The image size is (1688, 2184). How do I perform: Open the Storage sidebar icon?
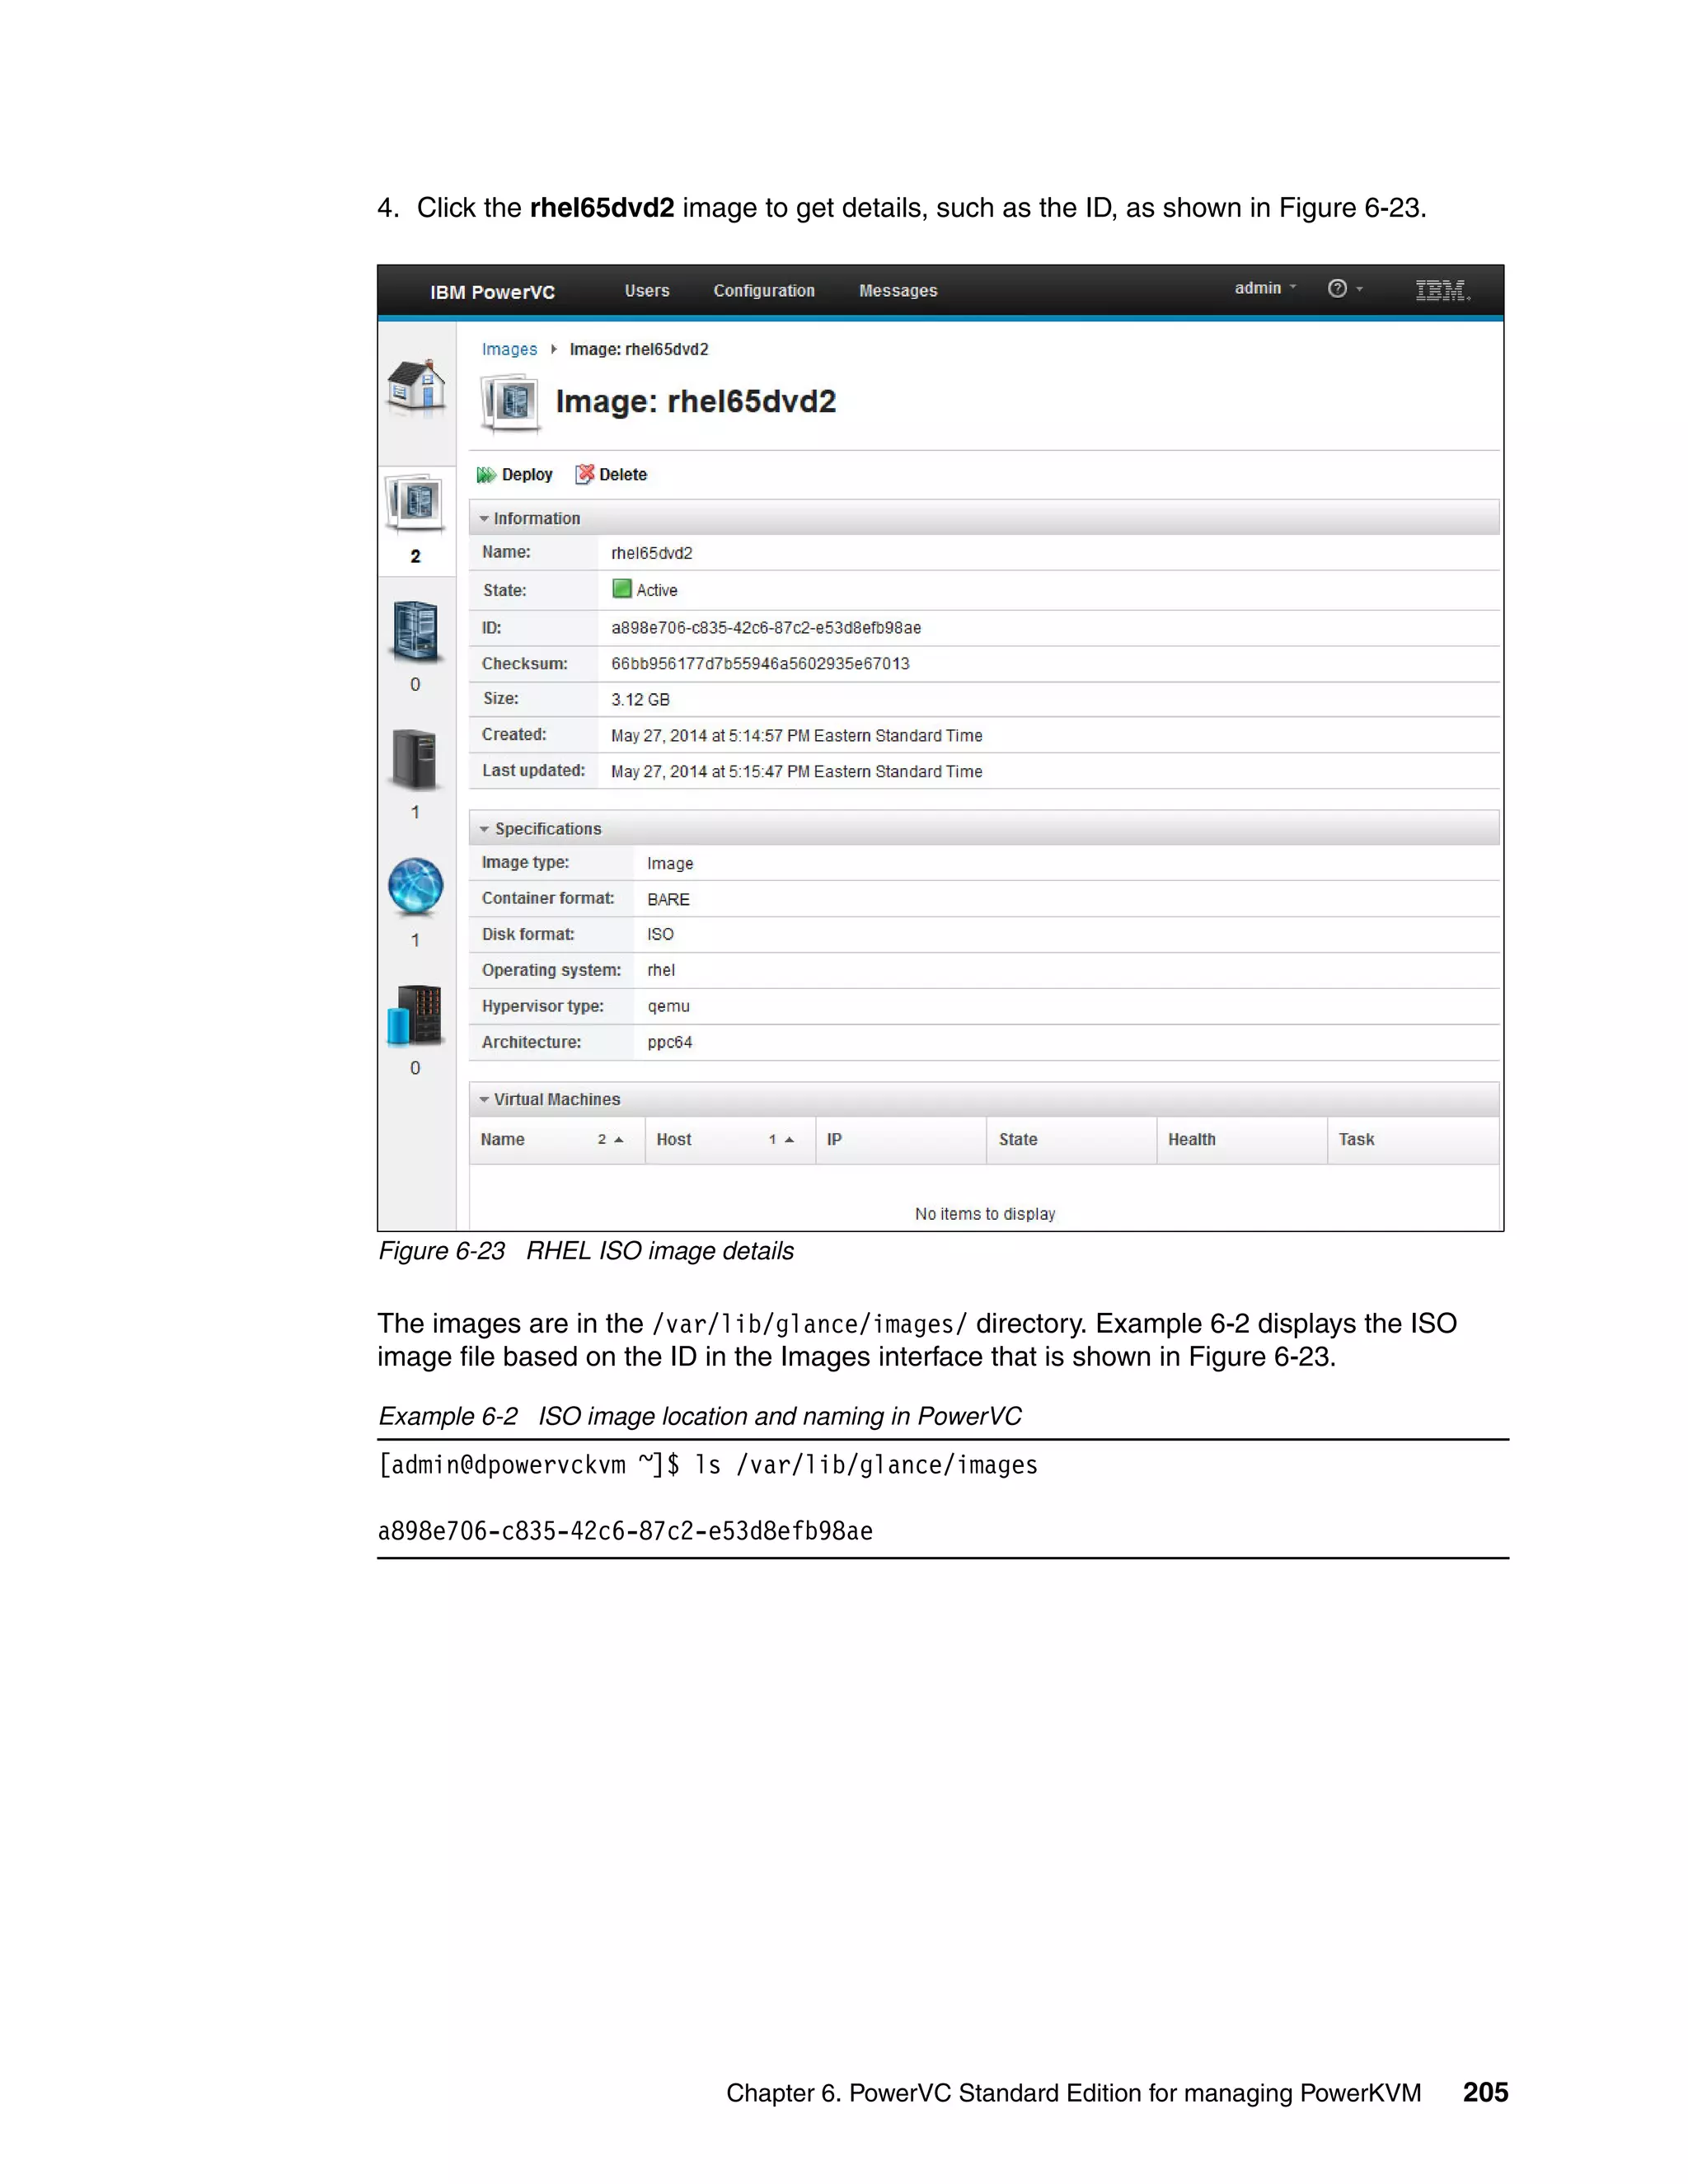[415, 1015]
